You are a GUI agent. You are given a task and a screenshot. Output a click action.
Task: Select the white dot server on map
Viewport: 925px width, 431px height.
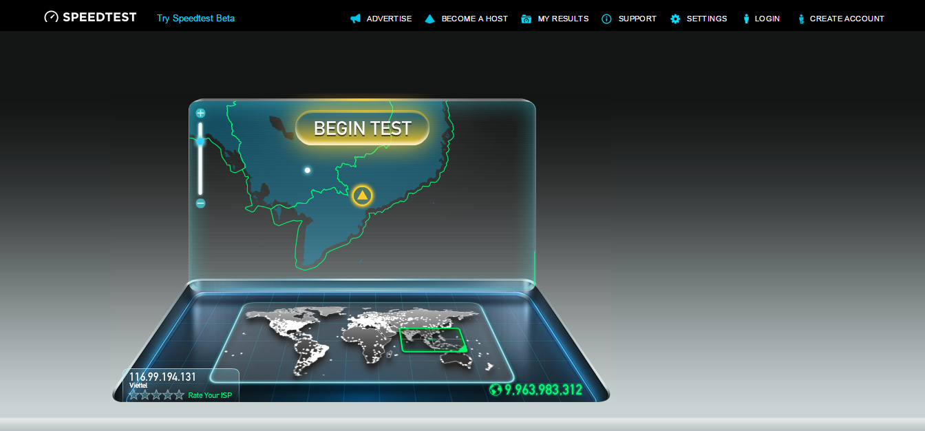click(308, 170)
